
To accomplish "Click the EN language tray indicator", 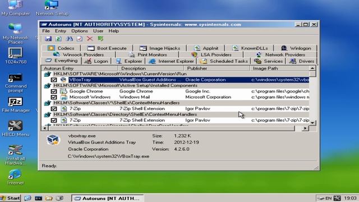I will click(328, 198).
